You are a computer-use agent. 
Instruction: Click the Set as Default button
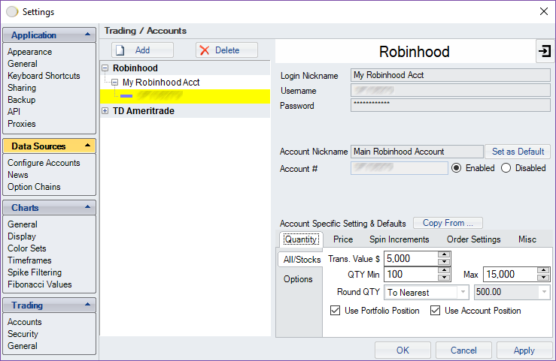tap(518, 152)
